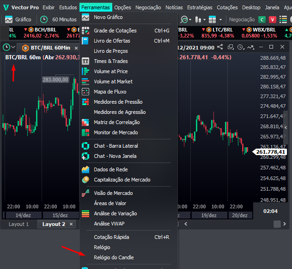Screen dimensions: 292x269
Task: Click the Gráfico toolbar button
Action: pyautogui.click(x=18, y=19)
